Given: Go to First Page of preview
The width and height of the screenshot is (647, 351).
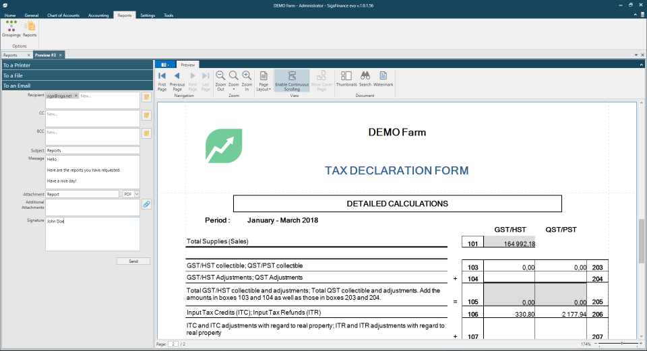Looking at the screenshot, I should click(x=162, y=81).
